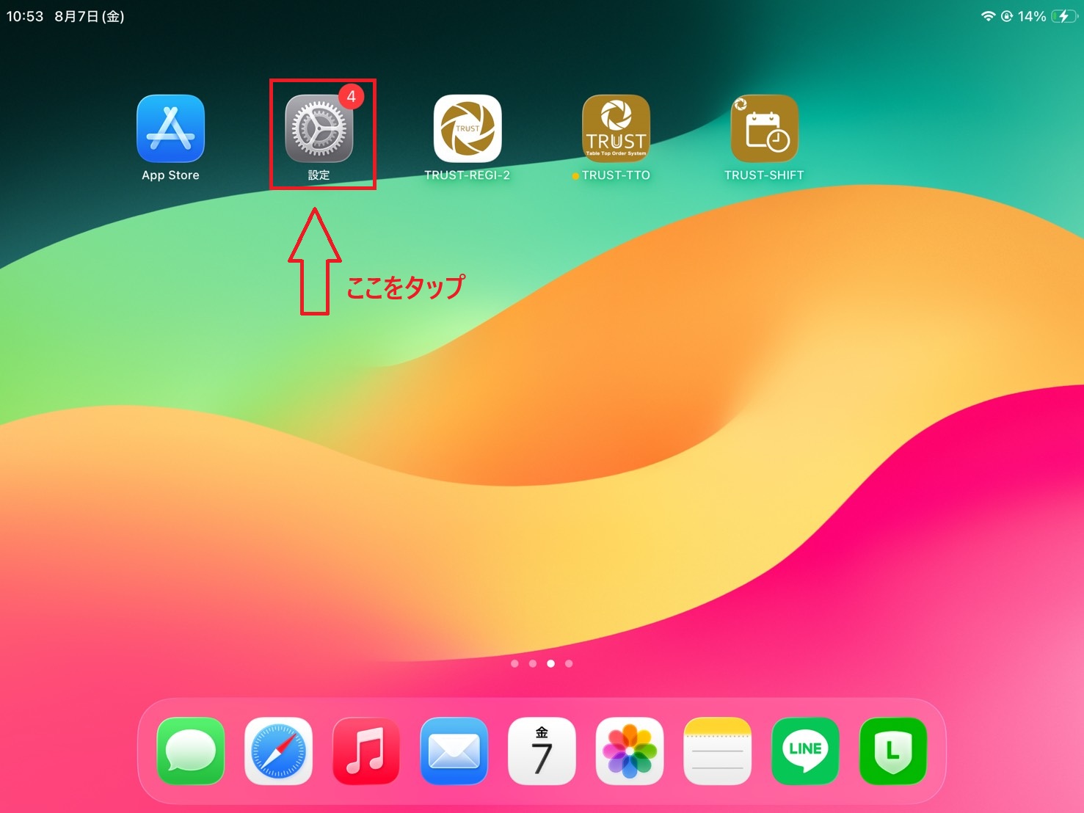Launch the Safari browser

pyautogui.click(x=278, y=751)
